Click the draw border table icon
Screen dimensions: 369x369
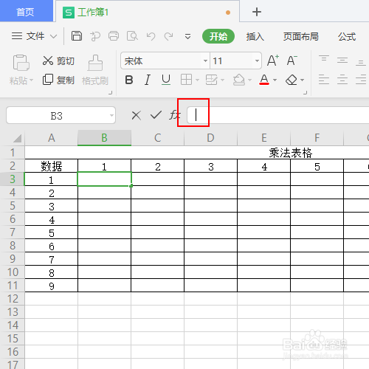[212, 80]
